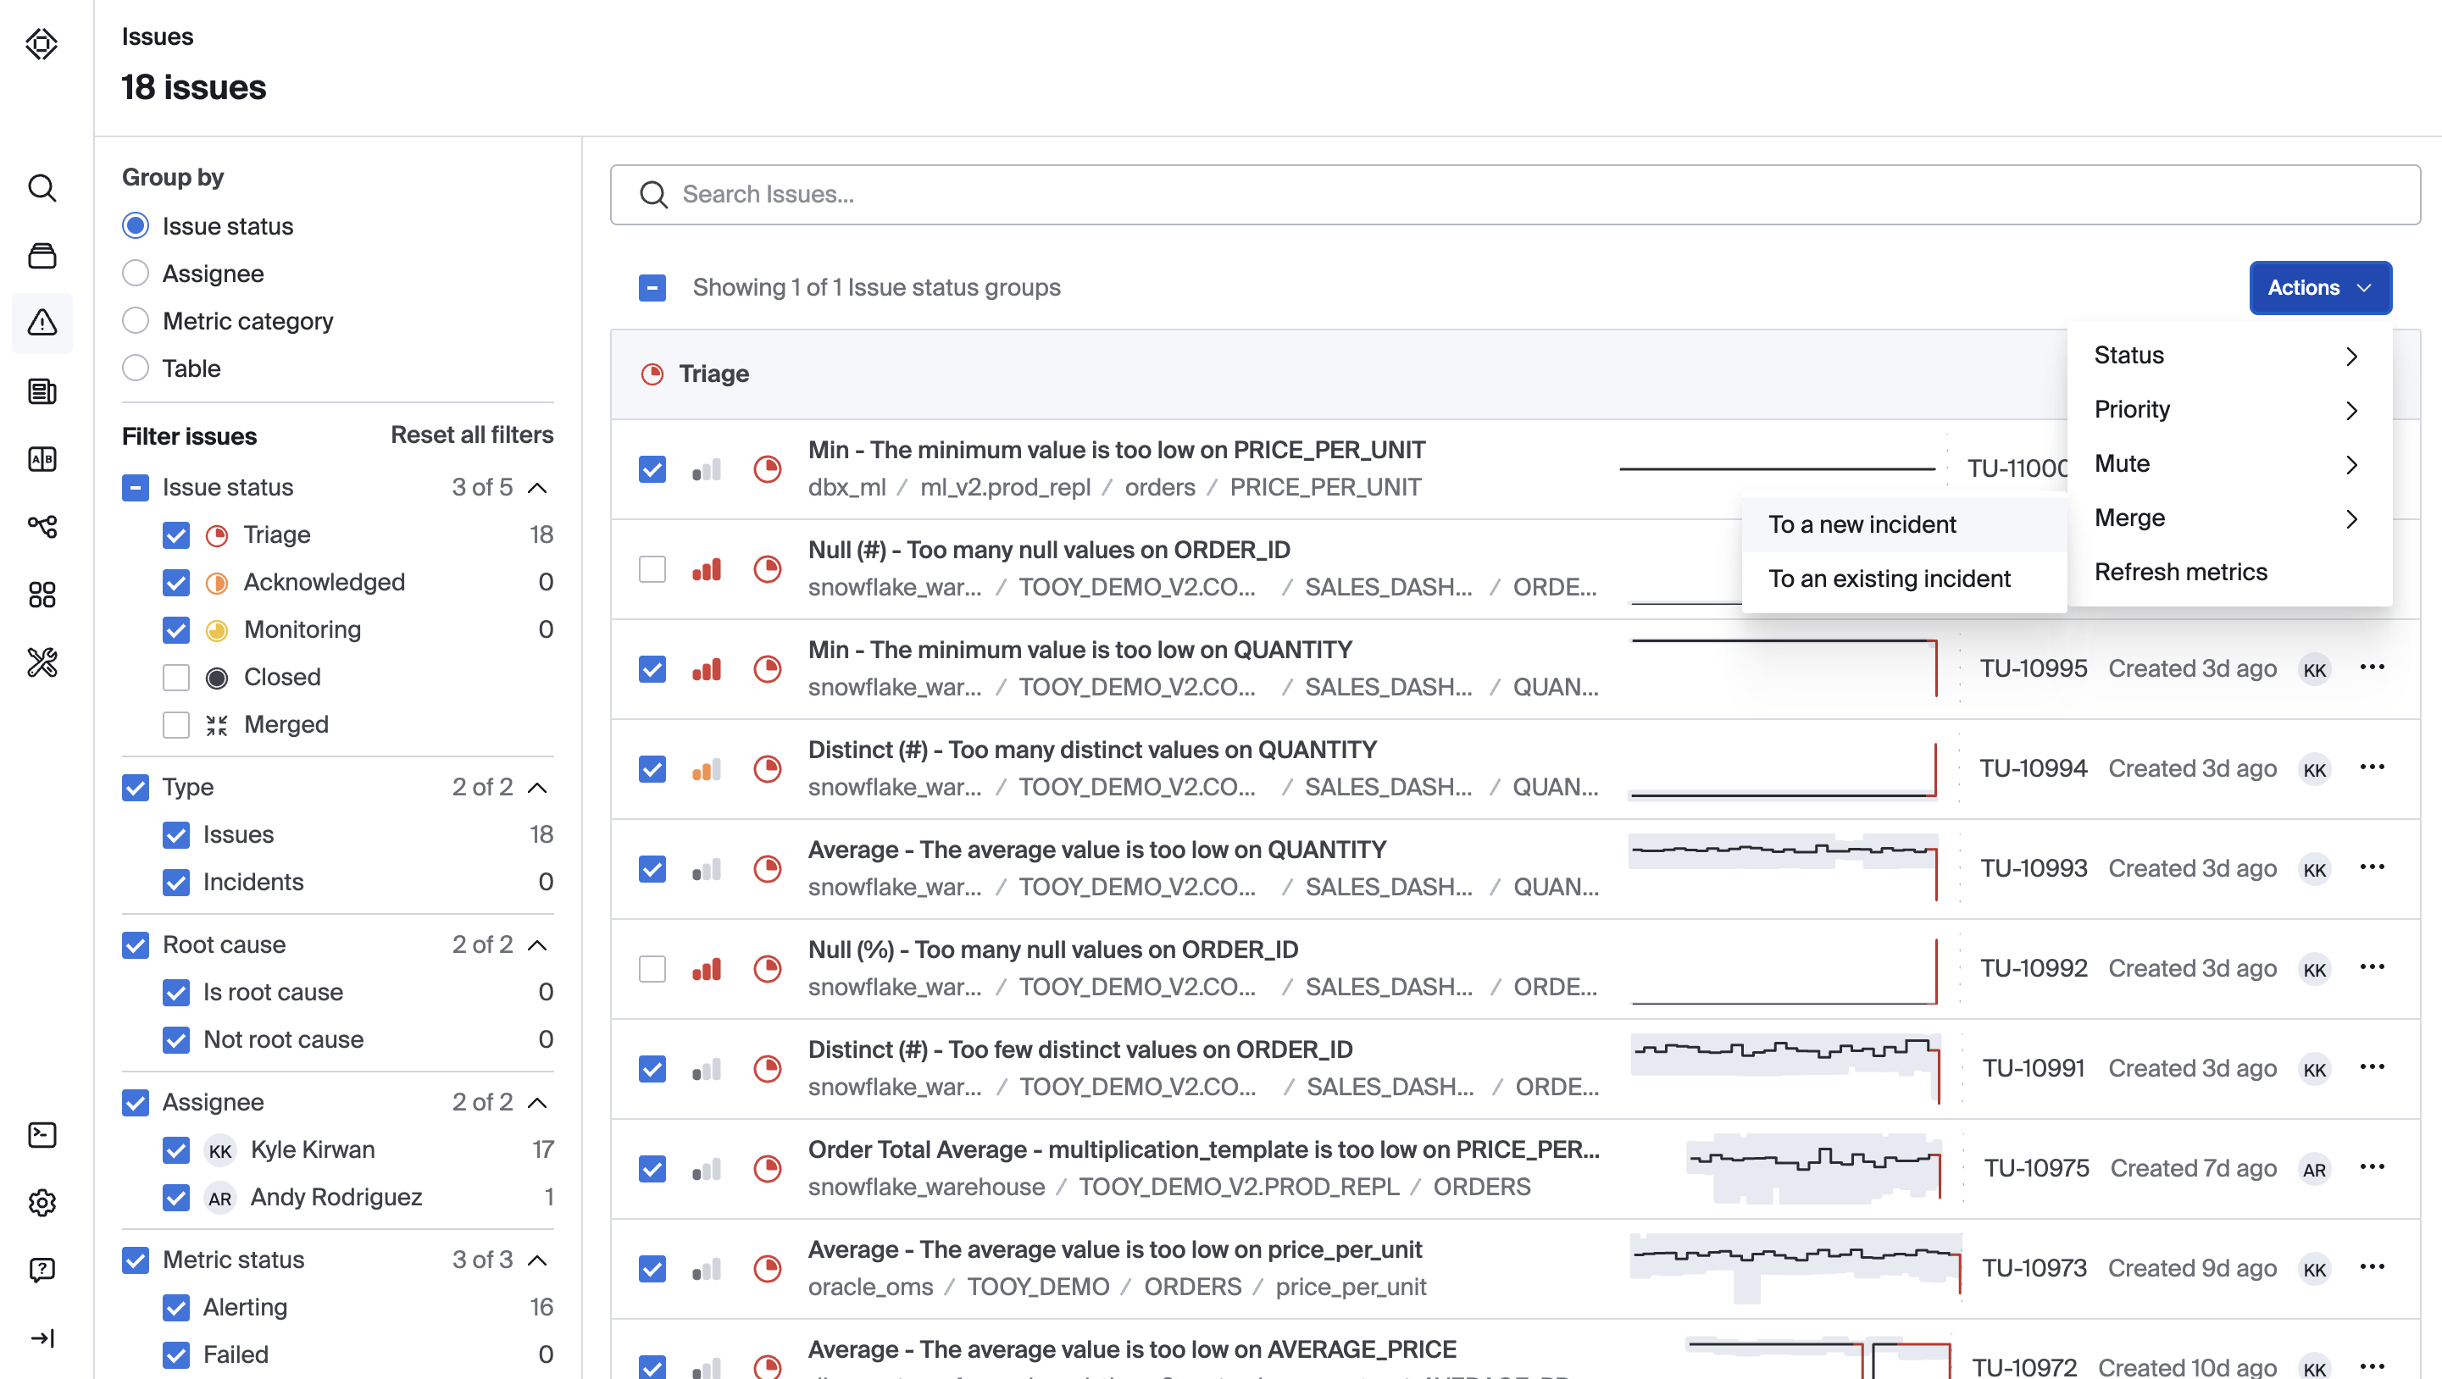The width and height of the screenshot is (2442, 1379).
Task: Open the search icon in left sidebar
Action: pyautogui.click(x=42, y=188)
